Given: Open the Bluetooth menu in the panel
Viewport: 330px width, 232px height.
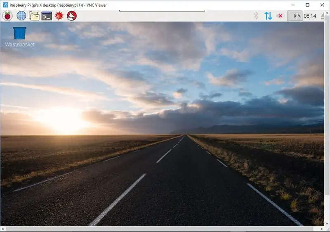Looking at the screenshot, I should (x=256, y=16).
